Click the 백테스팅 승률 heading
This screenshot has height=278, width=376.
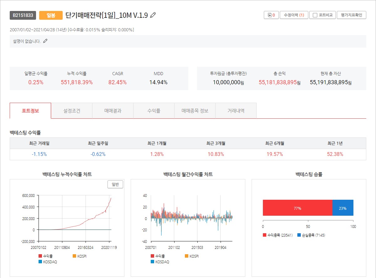coord(309,174)
